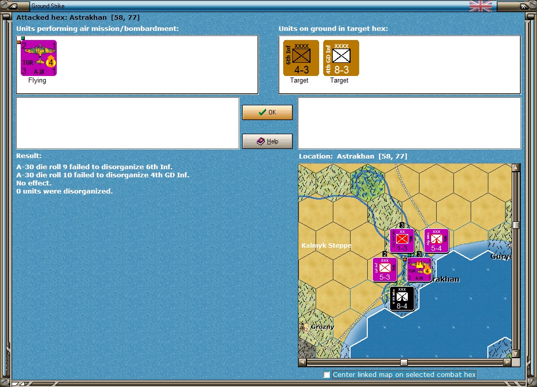Click the A-30 aircraft counter on map
537x387 pixels.
[x=419, y=270]
